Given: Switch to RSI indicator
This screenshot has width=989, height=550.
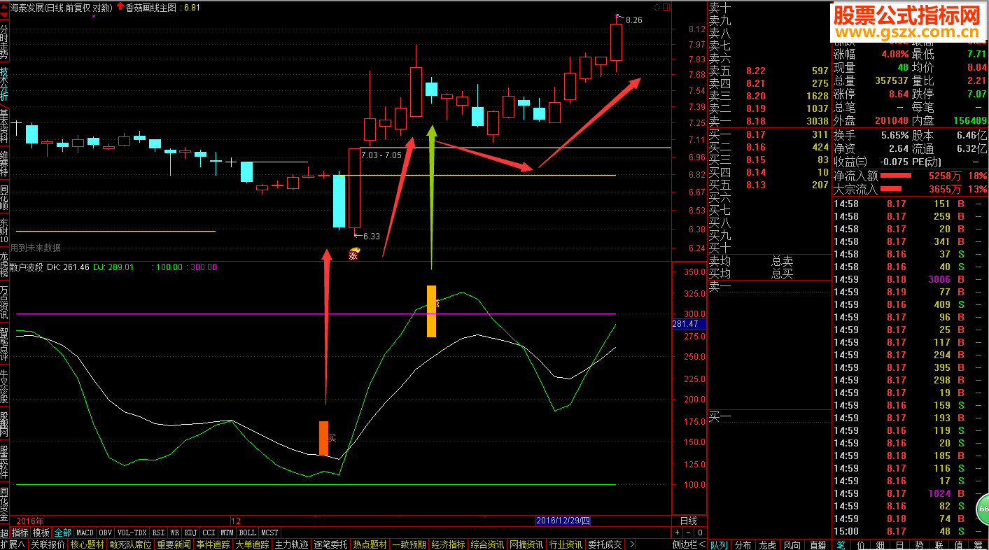Looking at the screenshot, I should point(158,533).
